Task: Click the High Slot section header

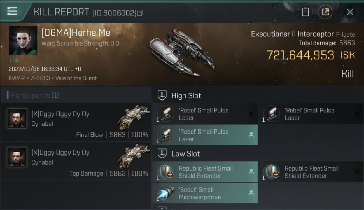Action: click(x=258, y=95)
